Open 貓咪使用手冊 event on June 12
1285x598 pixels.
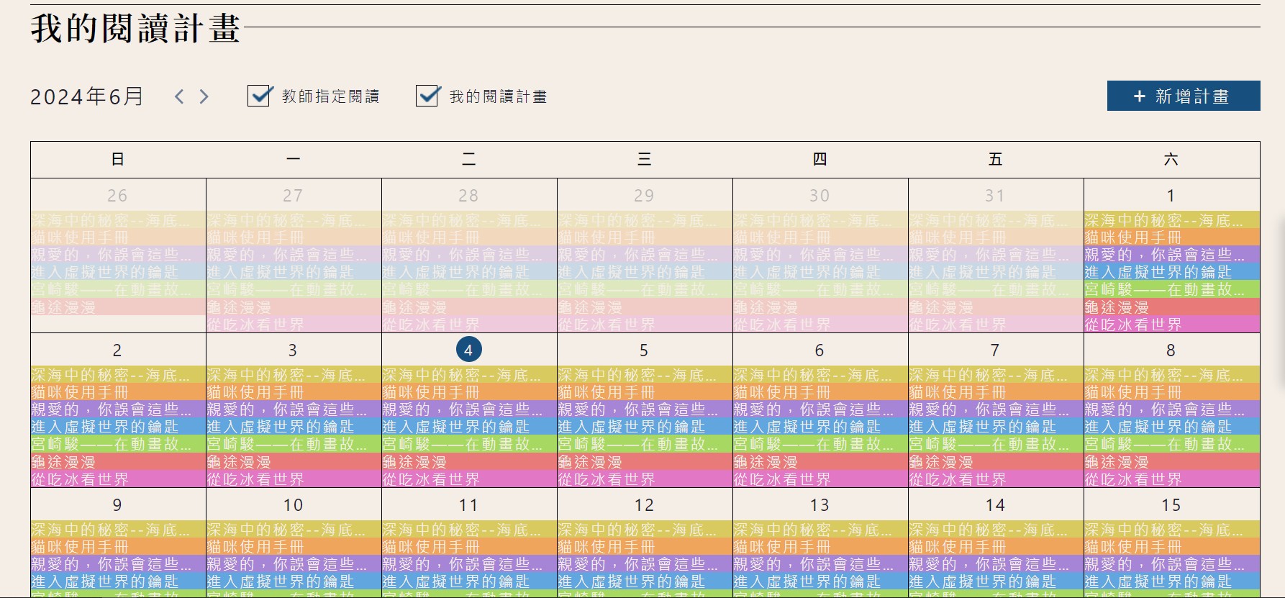[x=644, y=547]
